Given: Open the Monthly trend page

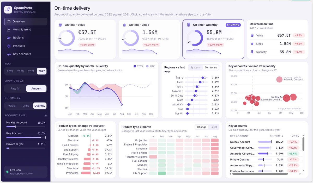Looking at the screenshot, I should tap(26, 30).
